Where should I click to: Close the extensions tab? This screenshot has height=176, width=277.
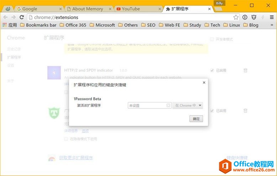209,9
